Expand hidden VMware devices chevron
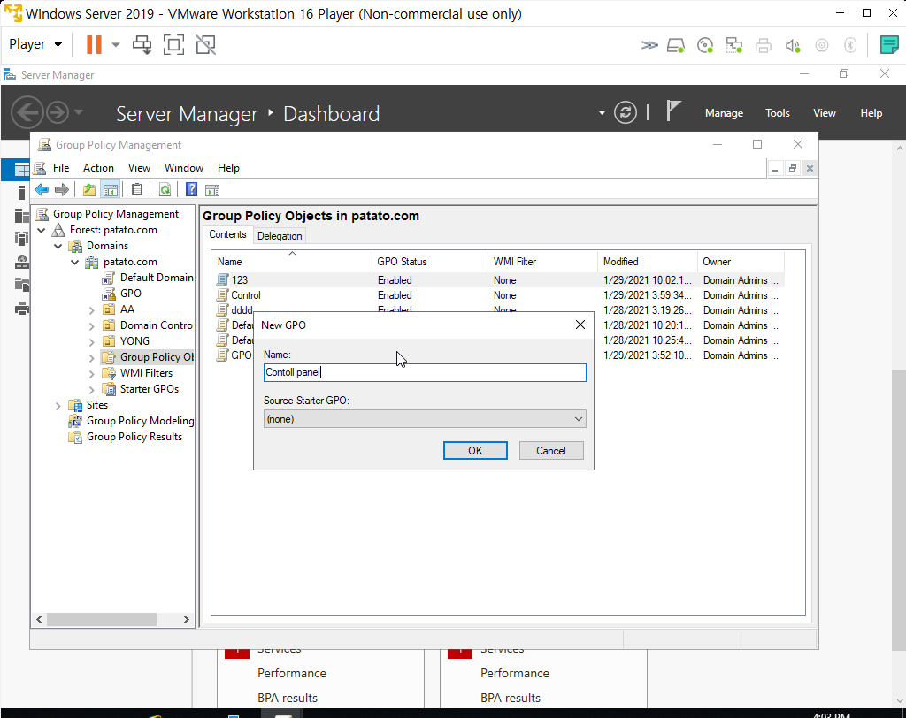This screenshot has width=906, height=718. [649, 45]
